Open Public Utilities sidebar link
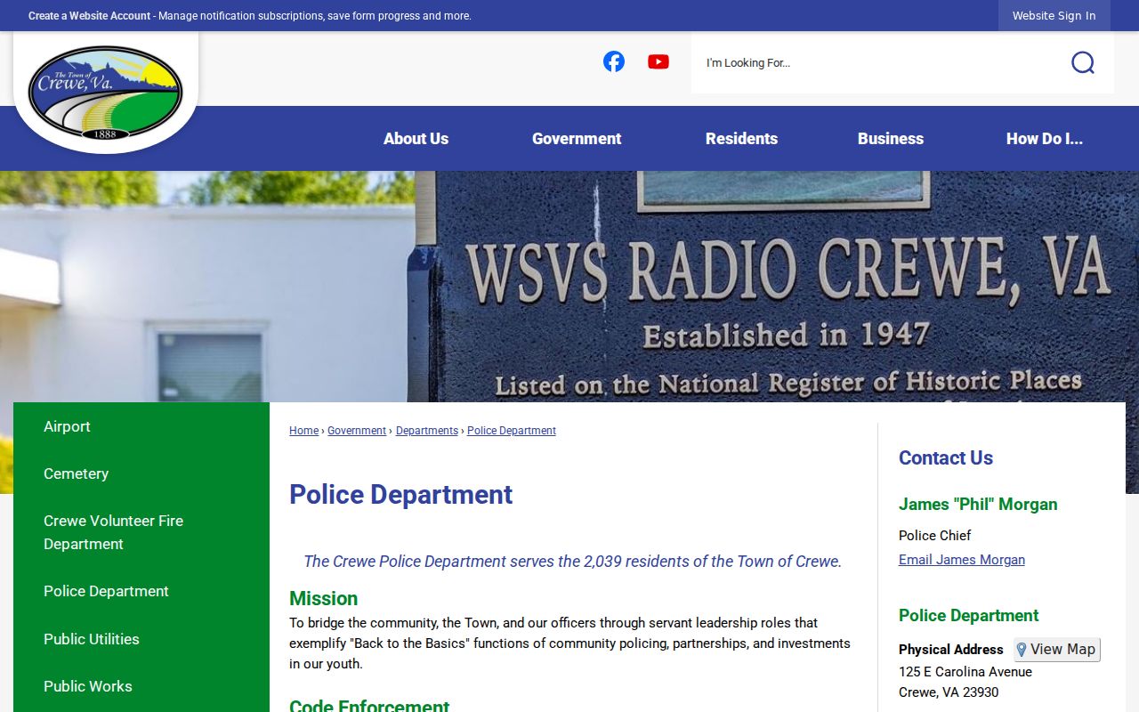 point(141,639)
